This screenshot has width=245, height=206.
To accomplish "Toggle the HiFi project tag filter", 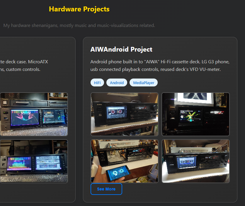I will (x=97, y=82).
